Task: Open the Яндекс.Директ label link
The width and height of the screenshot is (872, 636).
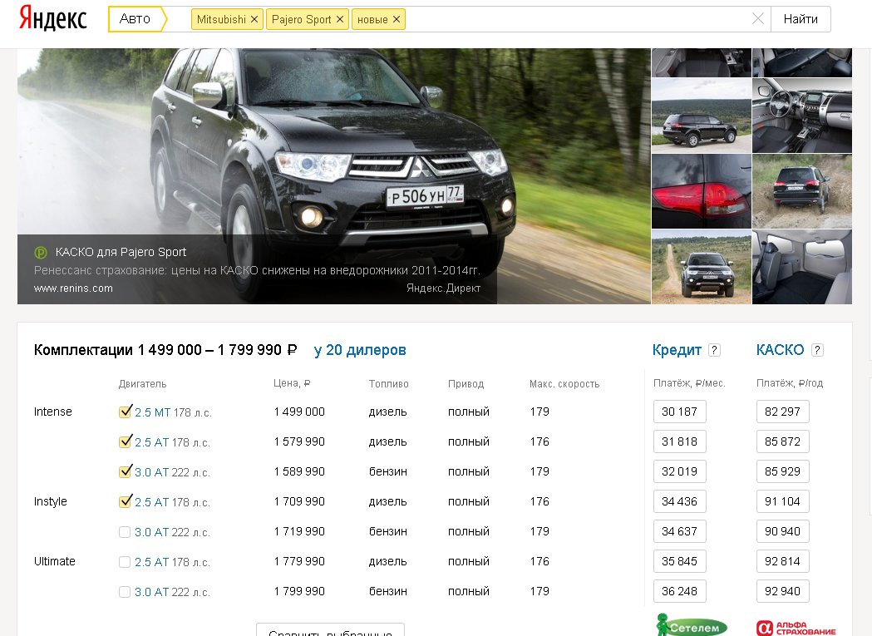Action: (x=443, y=288)
